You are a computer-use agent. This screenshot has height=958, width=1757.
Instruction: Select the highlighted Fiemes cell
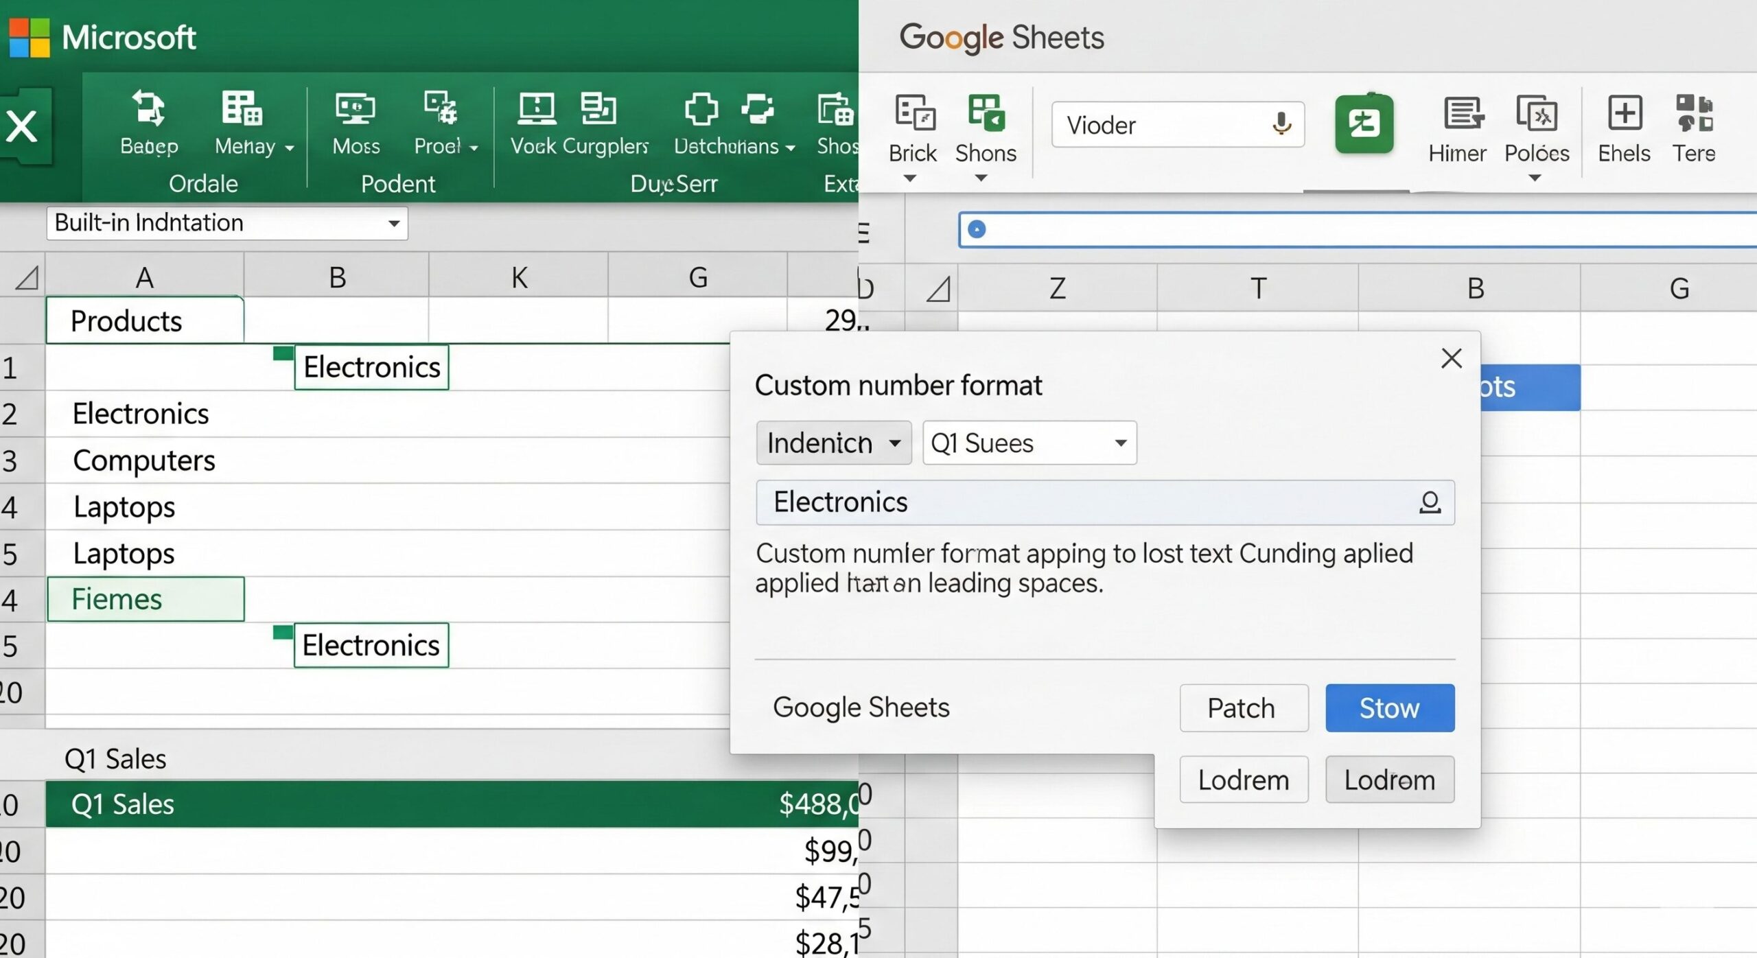click(146, 599)
